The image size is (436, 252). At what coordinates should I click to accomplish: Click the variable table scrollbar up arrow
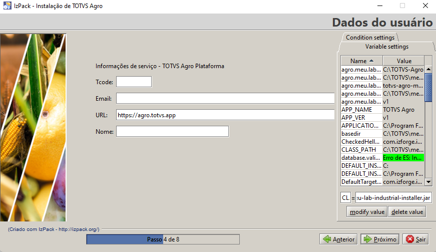[428, 69]
